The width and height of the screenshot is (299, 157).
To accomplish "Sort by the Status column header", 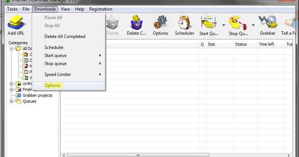I will (245, 44).
